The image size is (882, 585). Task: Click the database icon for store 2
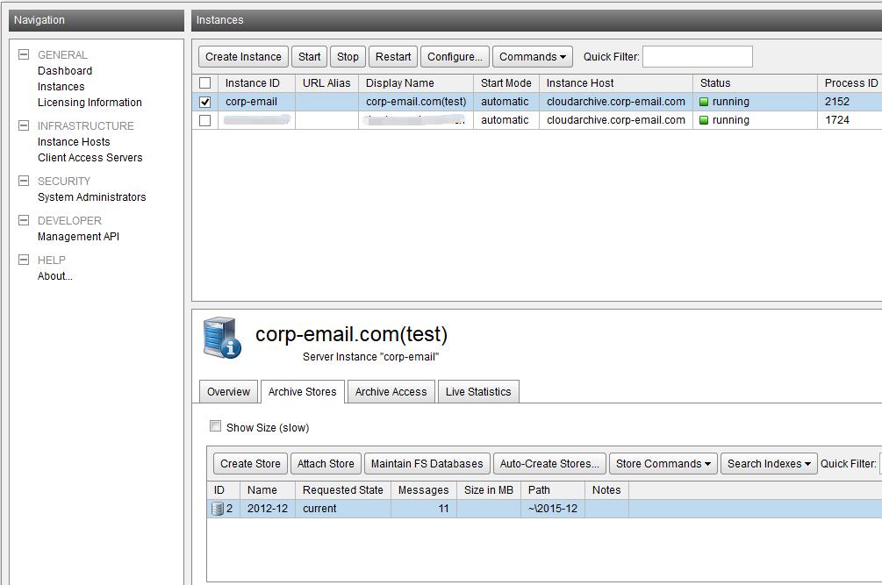pos(218,509)
